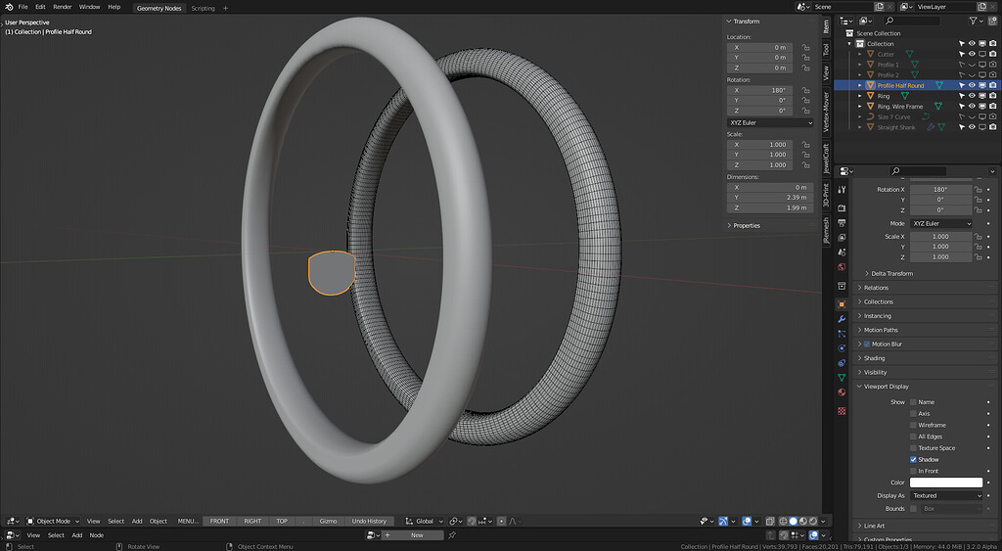Open the Object Mode dropdown
The height and width of the screenshot is (551, 1002).
point(53,521)
